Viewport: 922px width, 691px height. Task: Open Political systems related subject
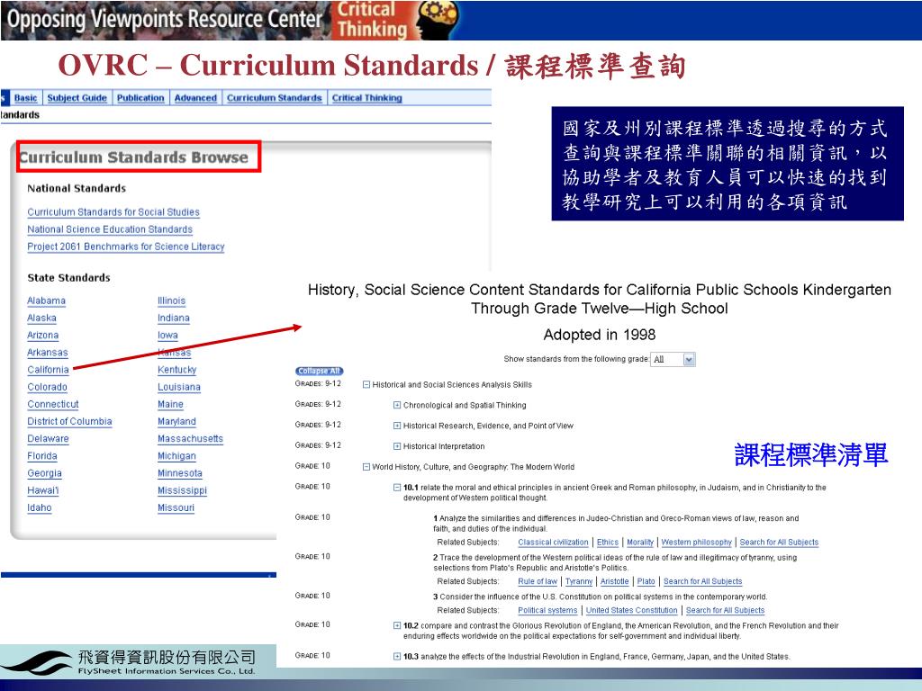tap(548, 611)
